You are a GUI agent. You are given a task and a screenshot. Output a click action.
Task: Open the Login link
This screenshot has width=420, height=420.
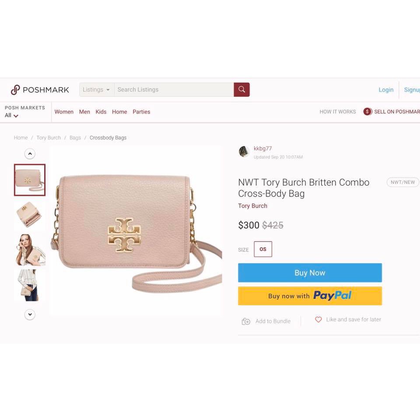(x=386, y=90)
